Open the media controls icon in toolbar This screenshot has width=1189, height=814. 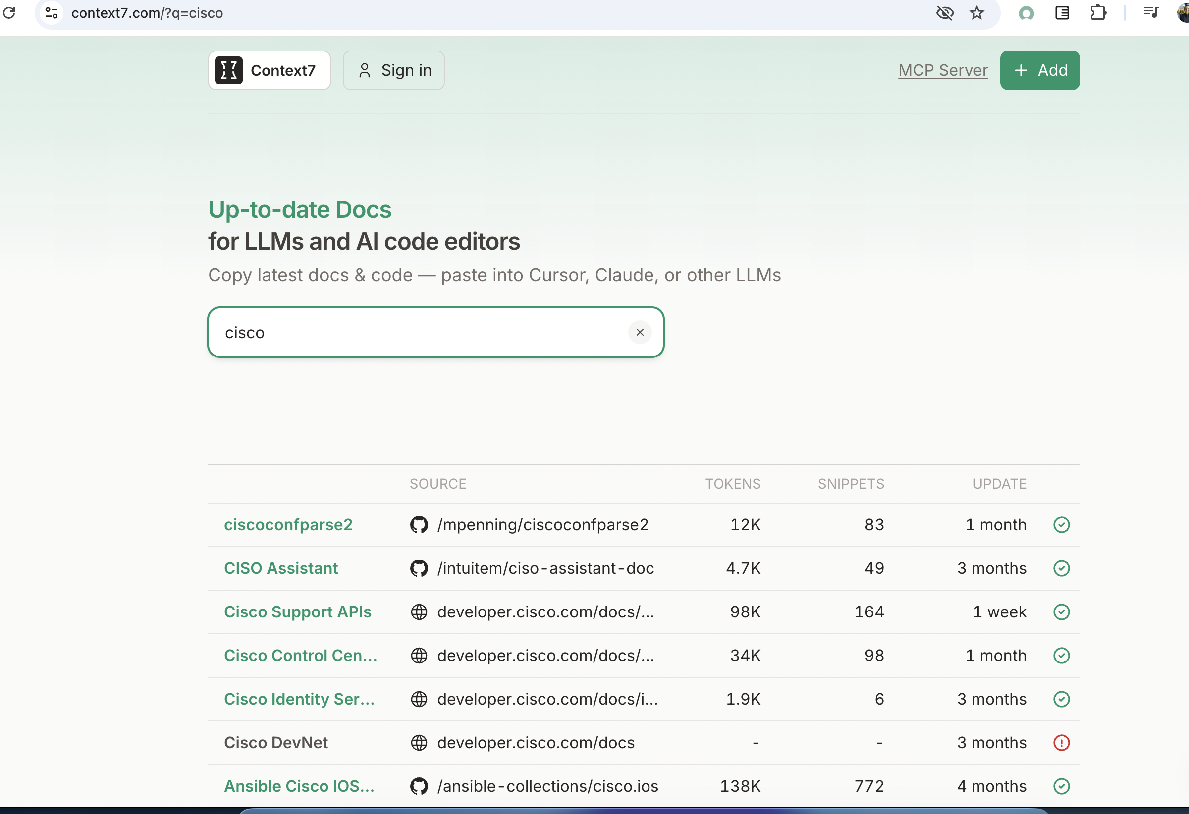[1151, 12]
